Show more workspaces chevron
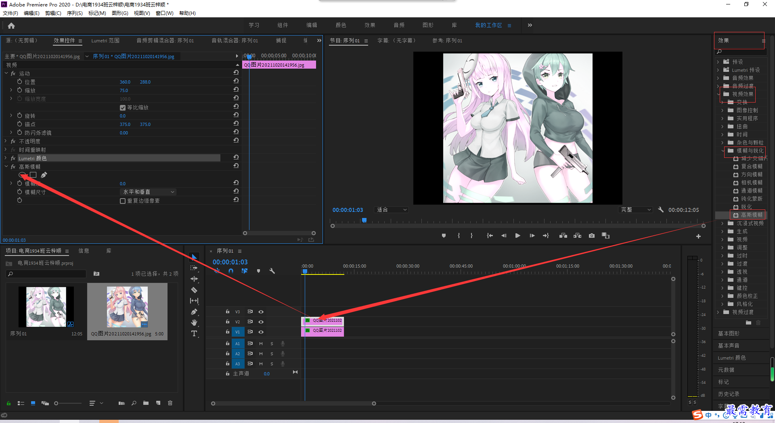The width and height of the screenshot is (775, 423). coord(530,25)
